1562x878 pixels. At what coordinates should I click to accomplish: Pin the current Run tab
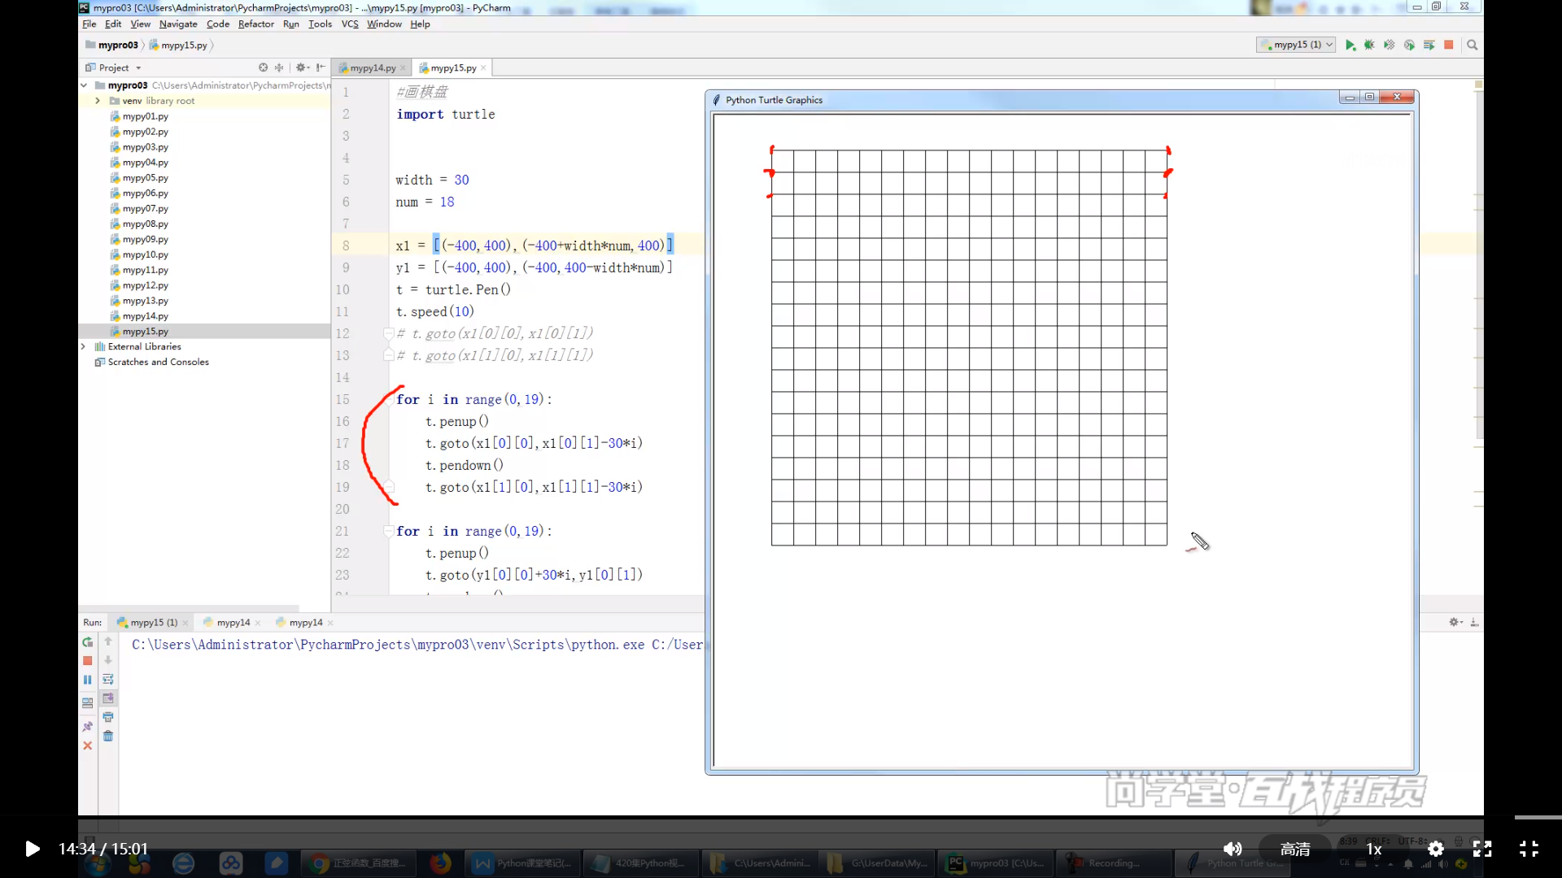click(x=88, y=726)
